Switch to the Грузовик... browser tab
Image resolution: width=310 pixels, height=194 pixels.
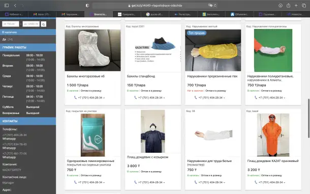(x=267, y=14)
